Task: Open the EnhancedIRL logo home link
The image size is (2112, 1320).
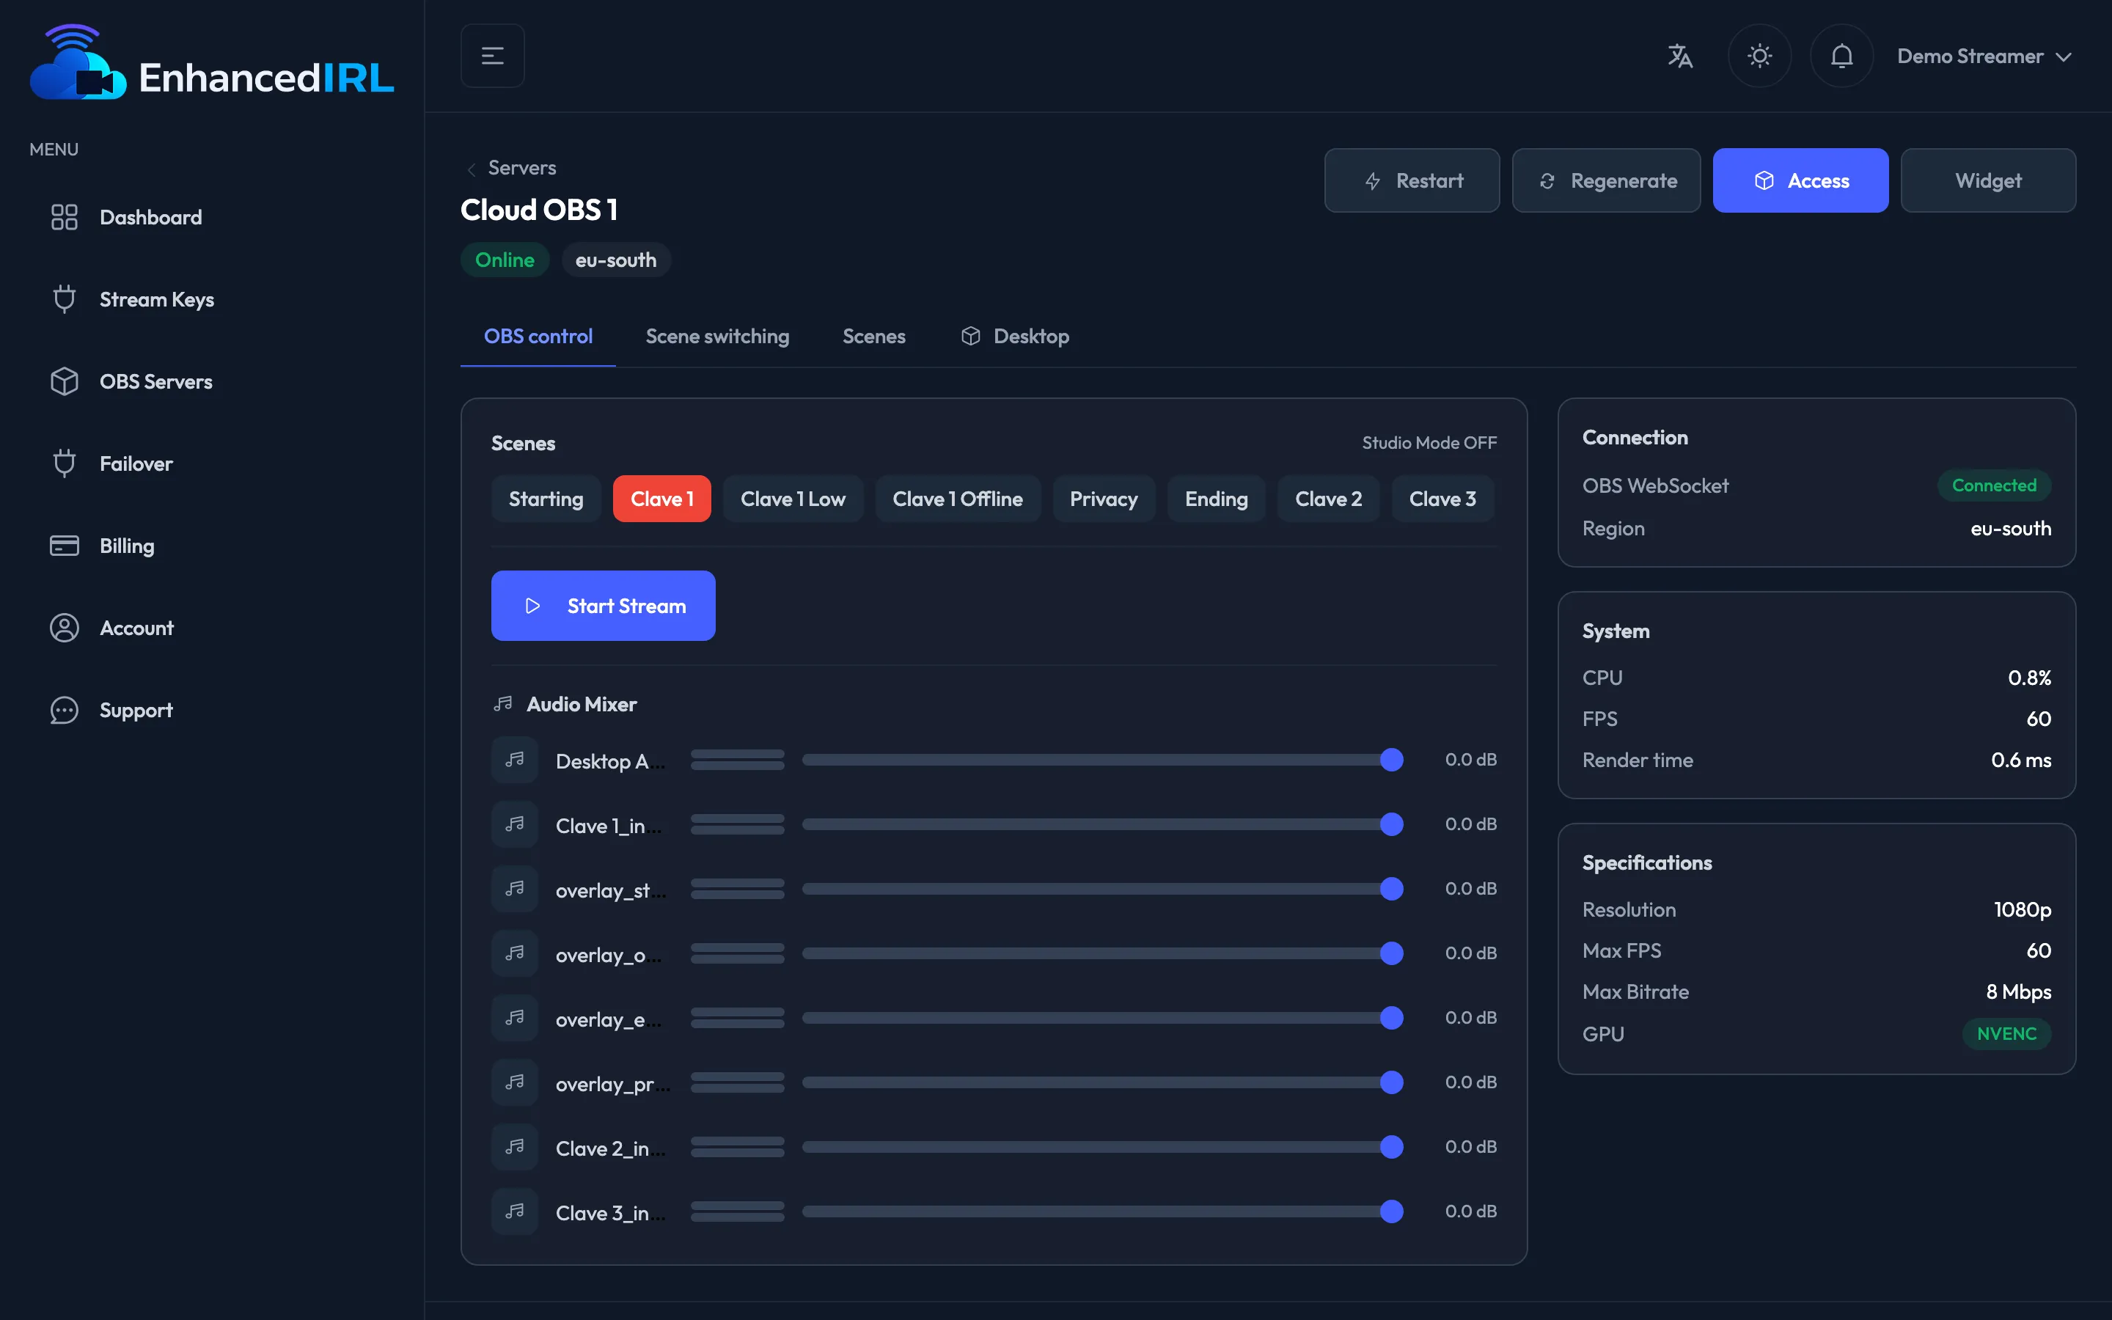Action: (x=212, y=62)
